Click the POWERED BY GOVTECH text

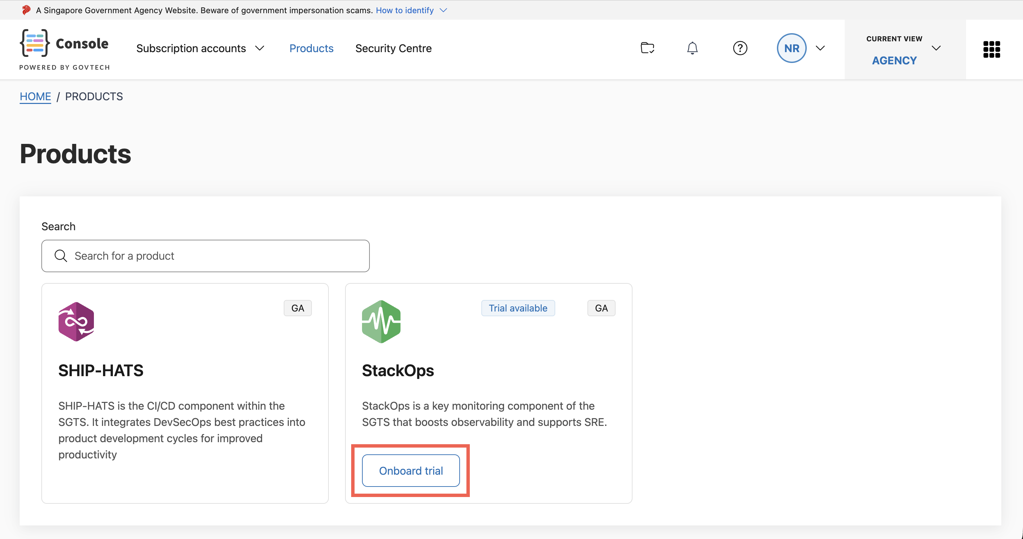[64, 67]
